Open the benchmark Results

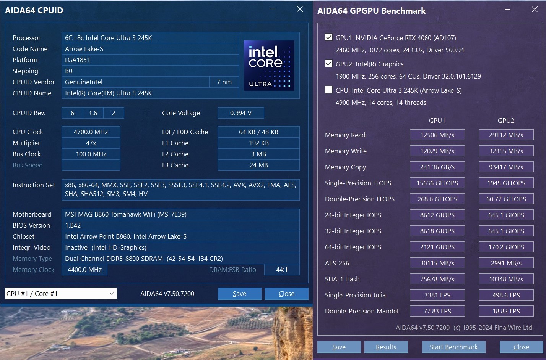pos(386,347)
